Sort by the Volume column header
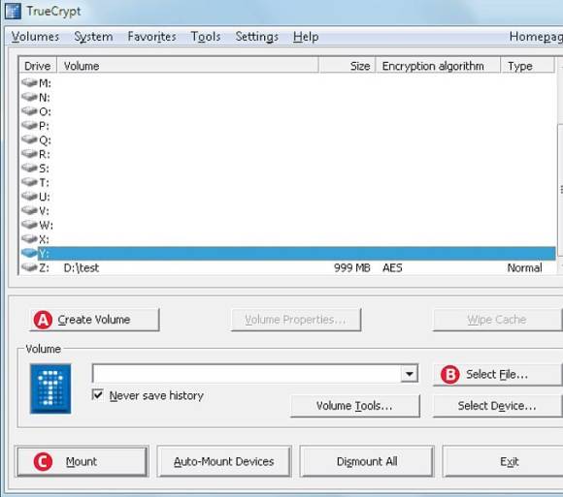This screenshot has width=563, height=497. pos(187,66)
